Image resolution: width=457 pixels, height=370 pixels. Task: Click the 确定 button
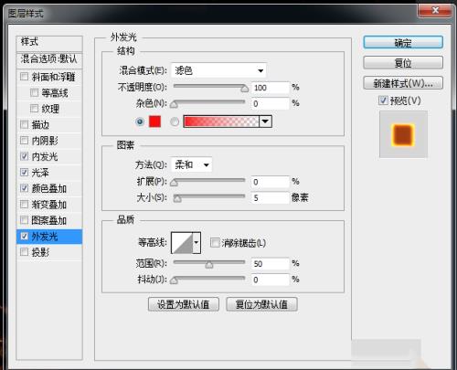point(403,42)
